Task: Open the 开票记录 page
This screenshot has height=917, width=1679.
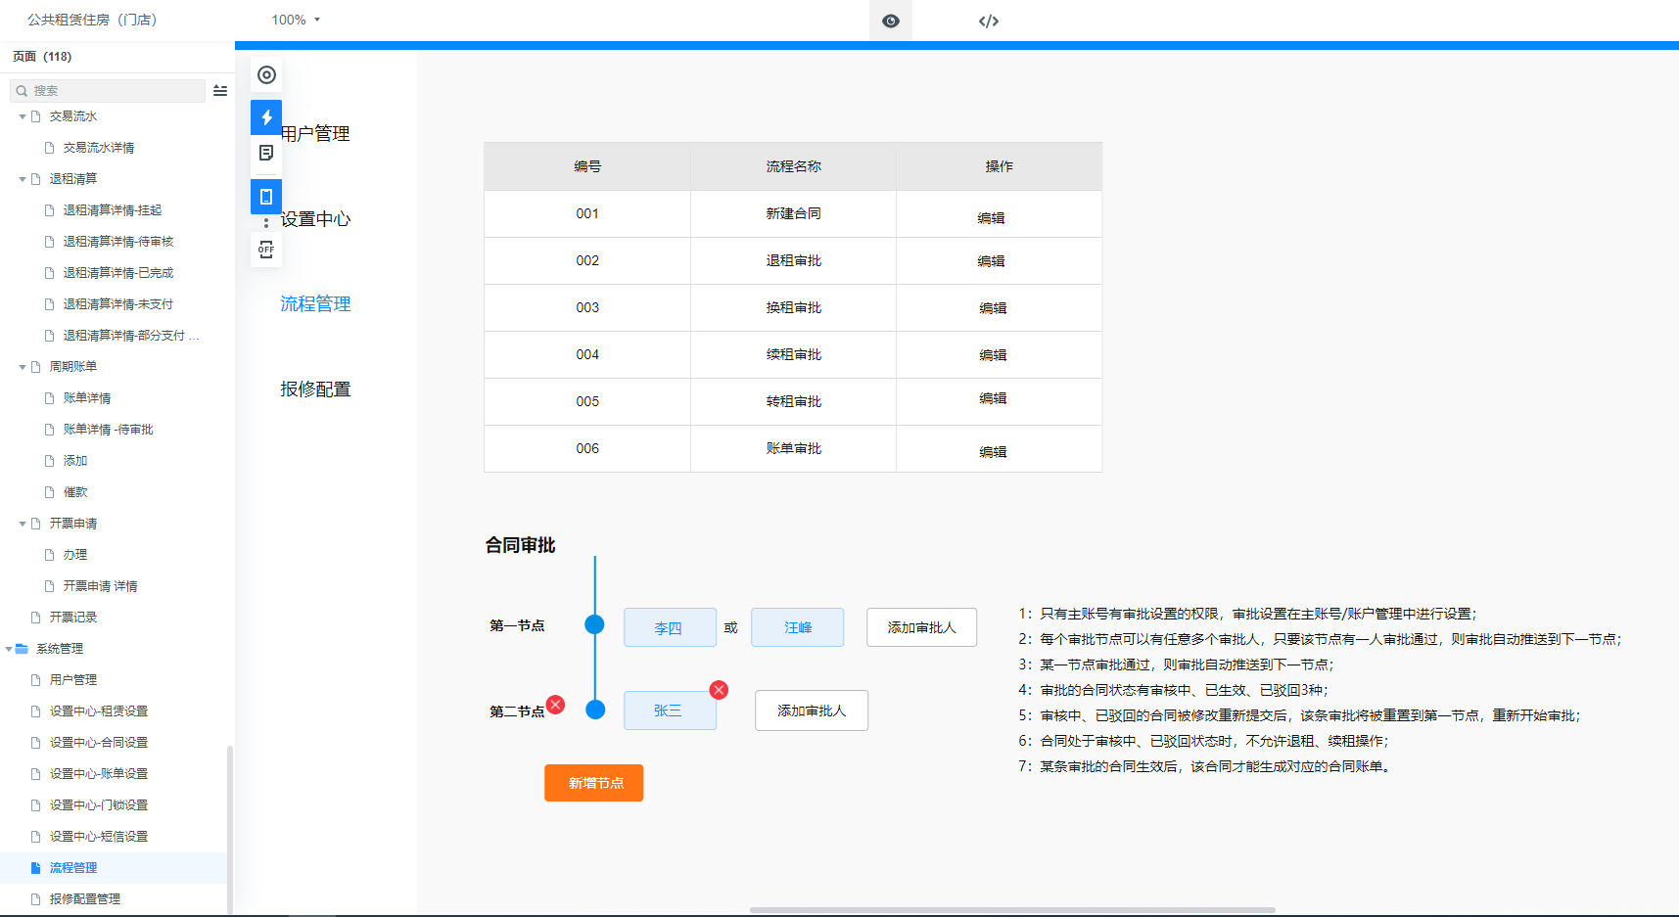Action: (x=73, y=618)
